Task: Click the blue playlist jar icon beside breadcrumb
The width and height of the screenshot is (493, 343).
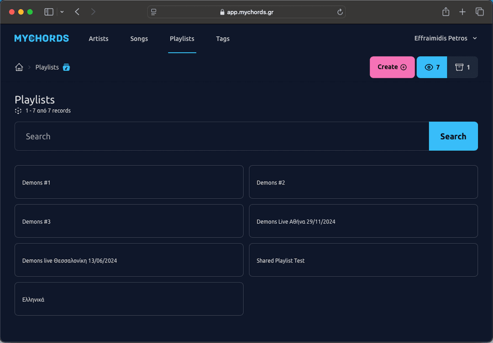Action: point(66,67)
